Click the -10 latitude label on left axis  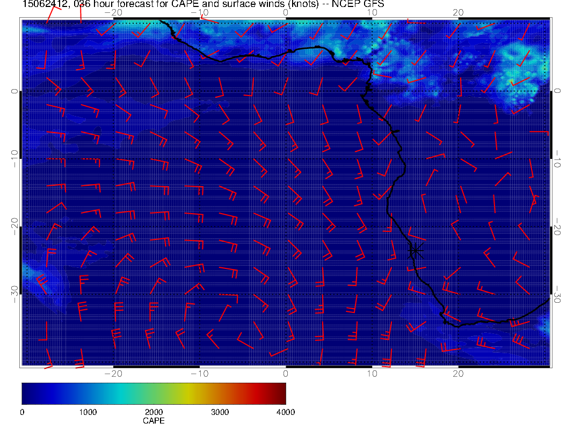pyautogui.click(x=14, y=158)
